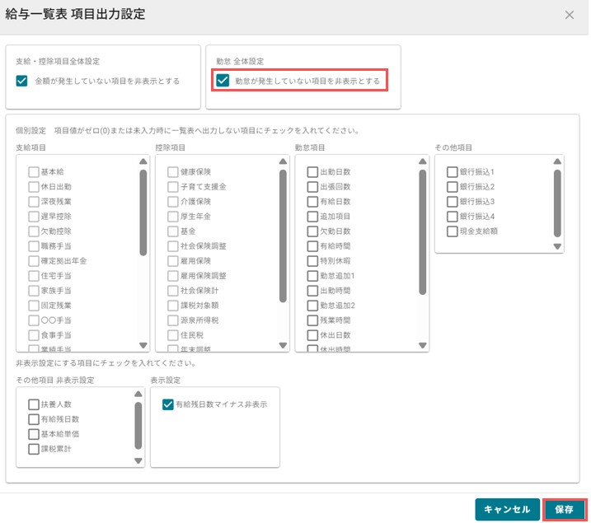The width and height of the screenshot is (591, 523).
Task: Check the 銀行振込2 checkbox
Action: 453,187
